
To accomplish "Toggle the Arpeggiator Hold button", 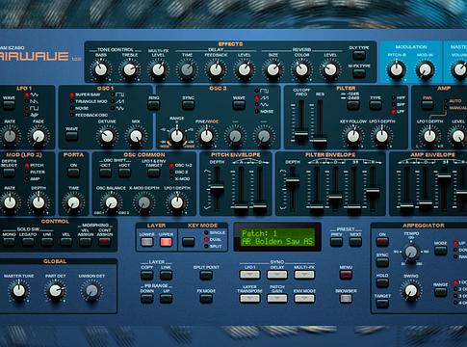I will point(382,282).
